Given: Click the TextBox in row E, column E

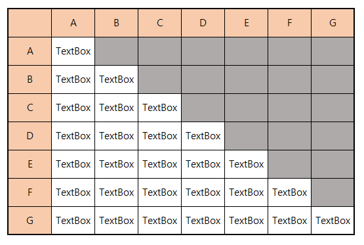Looking at the screenshot, I should tap(247, 164).
